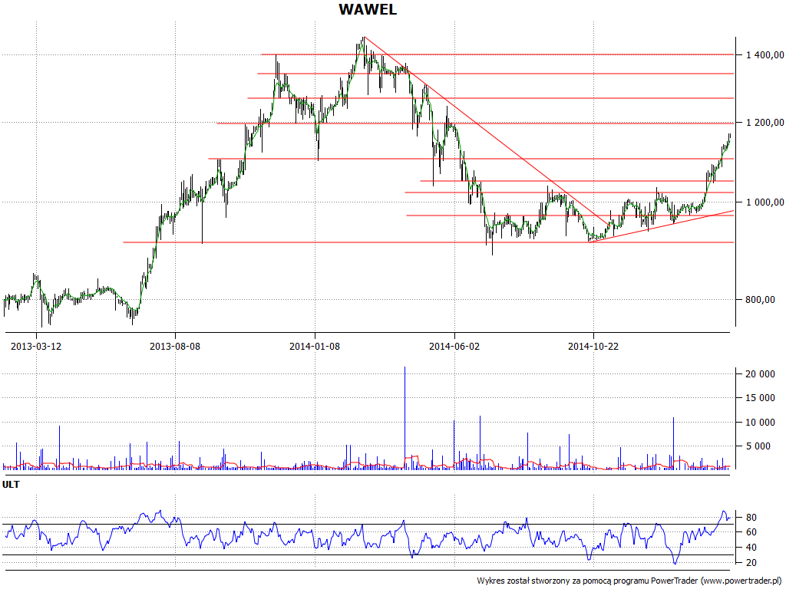Click the price peak of the descending trendline

coord(364,37)
